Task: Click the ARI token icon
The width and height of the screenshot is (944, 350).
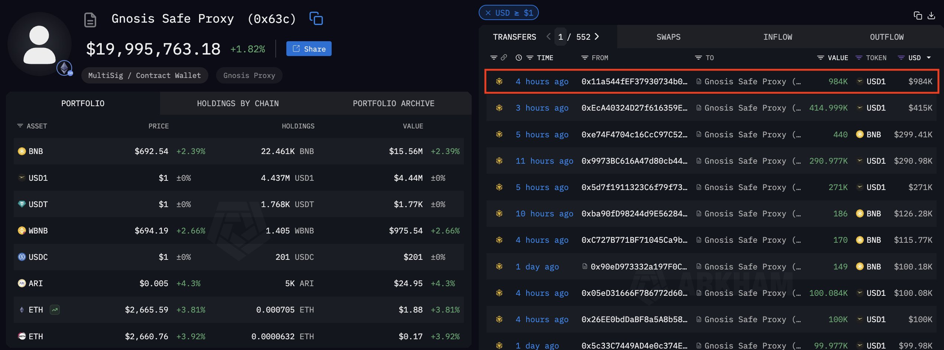Action: coord(22,283)
